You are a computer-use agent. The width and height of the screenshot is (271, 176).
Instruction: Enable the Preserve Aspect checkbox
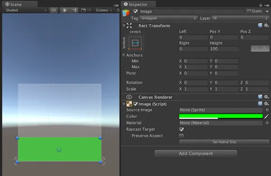(x=182, y=136)
